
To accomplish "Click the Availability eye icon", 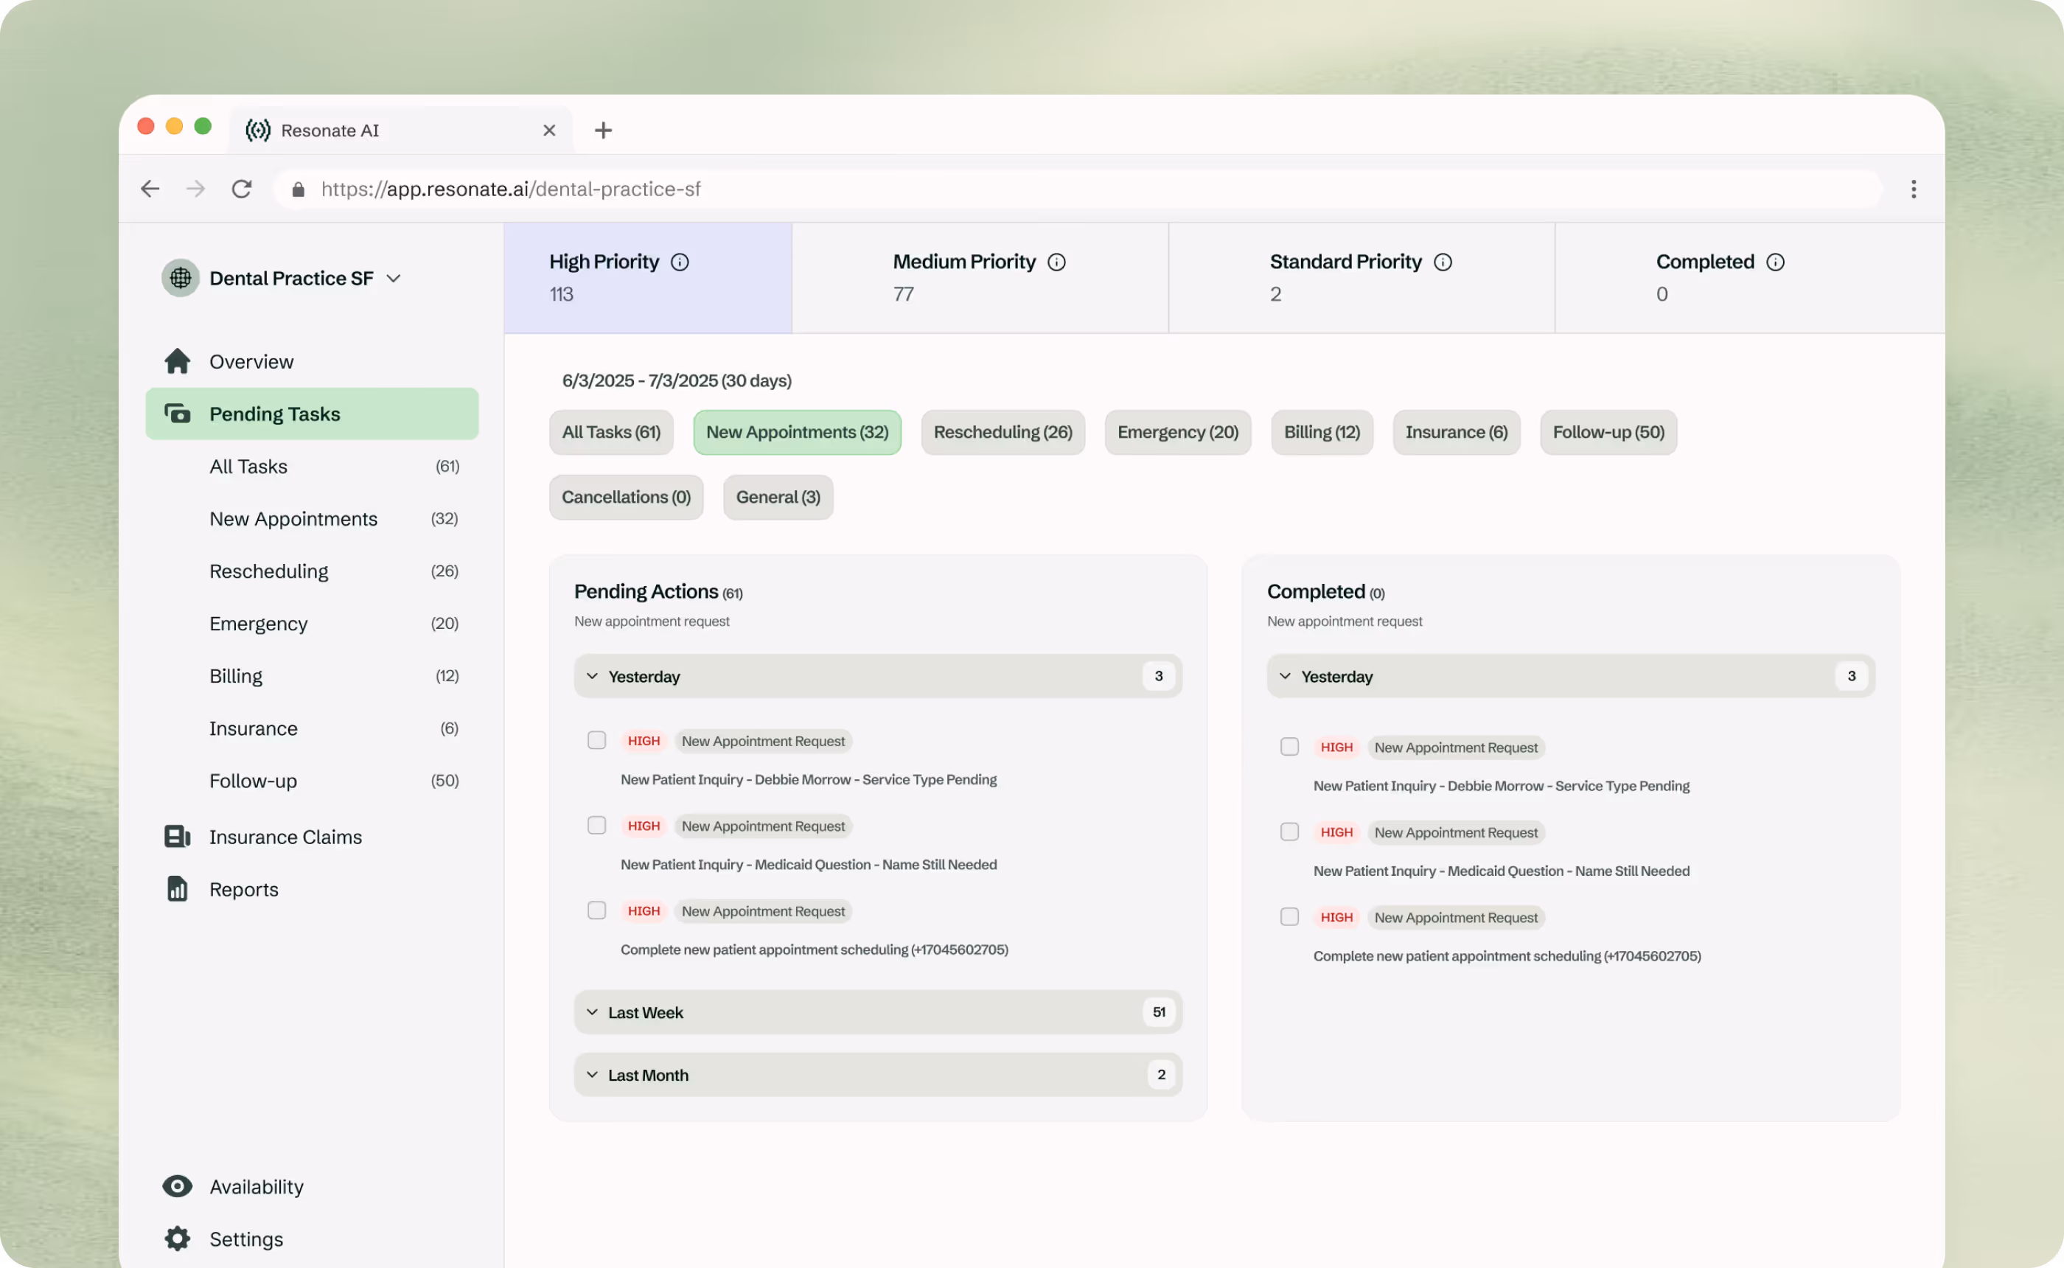I will pos(177,1186).
